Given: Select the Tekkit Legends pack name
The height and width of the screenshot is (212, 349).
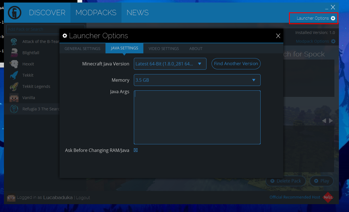Looking at the screenshot, I should point(36,86).
